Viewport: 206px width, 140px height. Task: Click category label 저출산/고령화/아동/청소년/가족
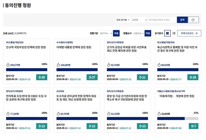(171, 91)
